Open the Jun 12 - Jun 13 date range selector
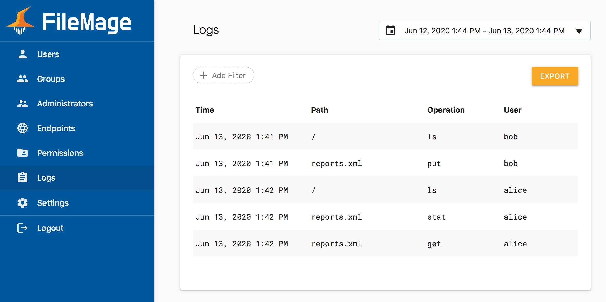The image size is (606, 302). pyautogui.click(x=484, y=31)
